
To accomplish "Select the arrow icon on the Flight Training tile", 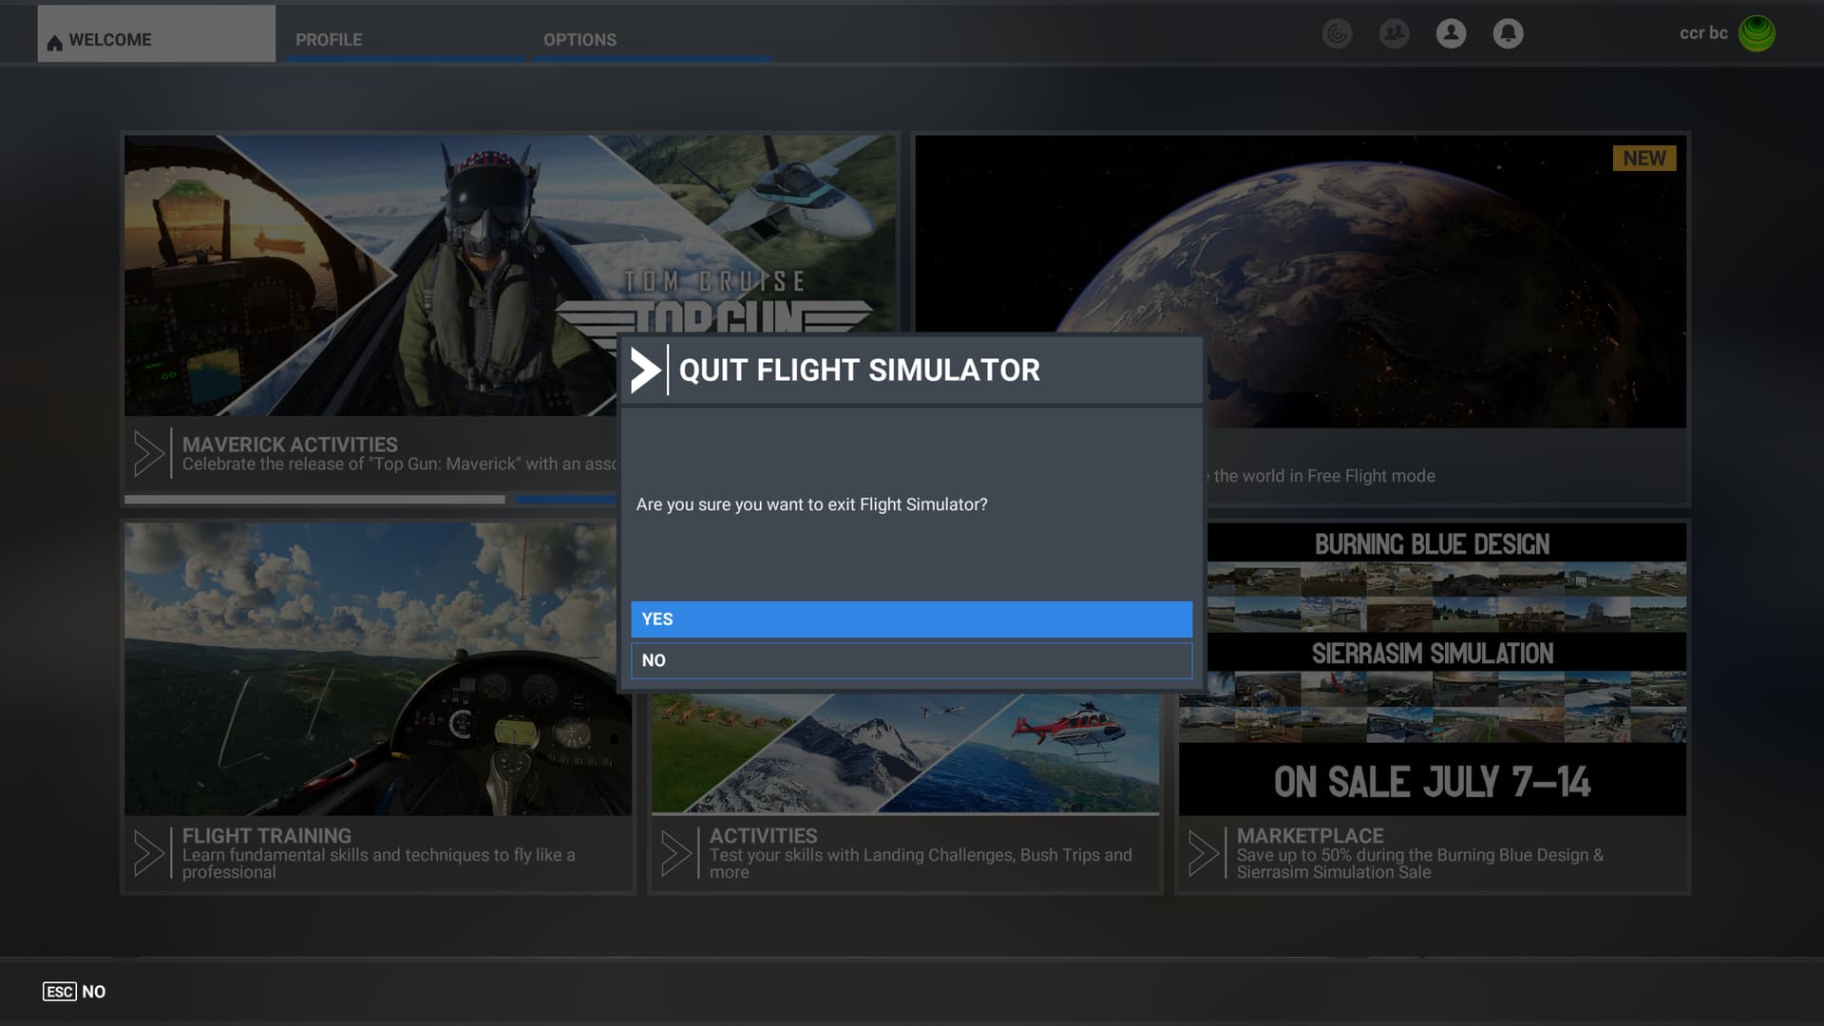I will pos(149,853).
